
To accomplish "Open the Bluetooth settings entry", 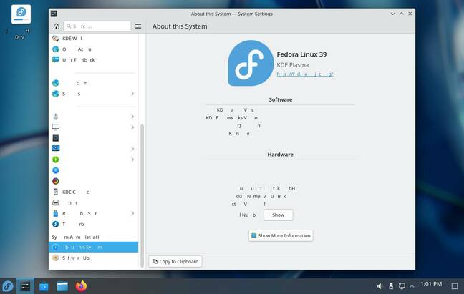I will pos(93,170).
